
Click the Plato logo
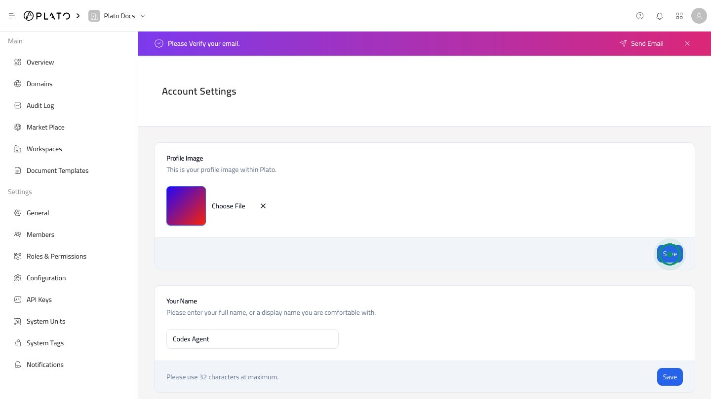click(x=47, y=16)
